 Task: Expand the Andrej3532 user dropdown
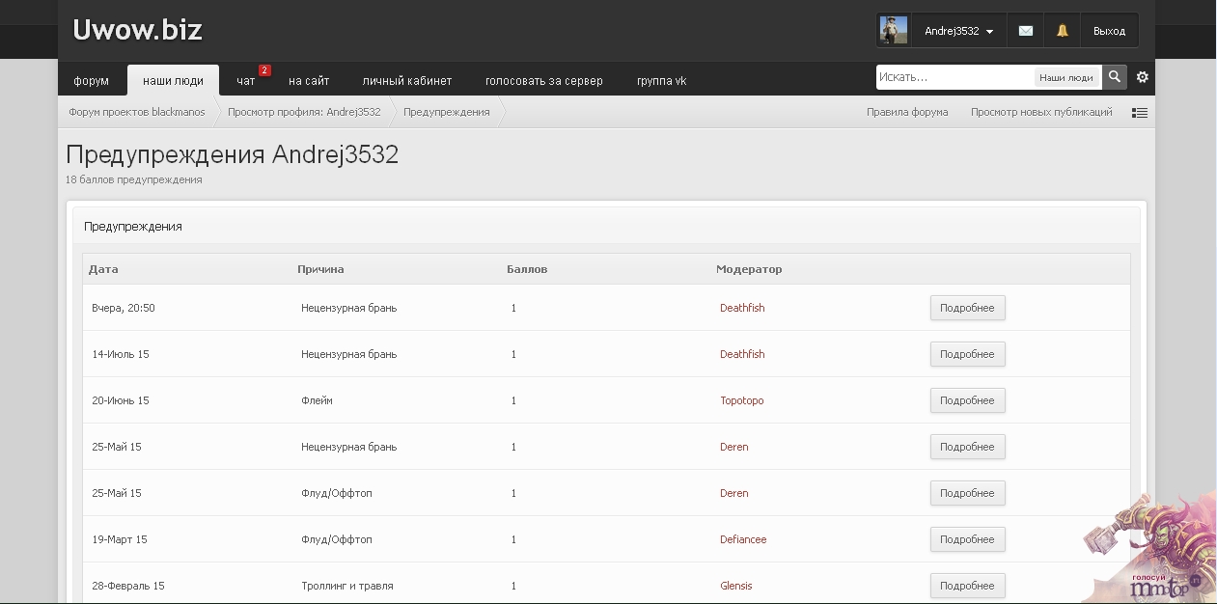tap(958, 31)
